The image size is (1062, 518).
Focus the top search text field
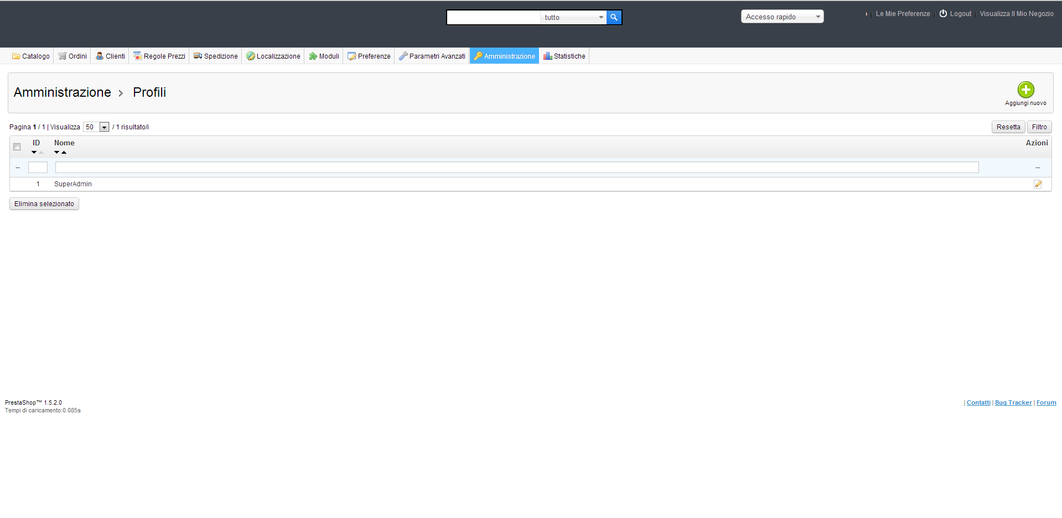point(494,18)
